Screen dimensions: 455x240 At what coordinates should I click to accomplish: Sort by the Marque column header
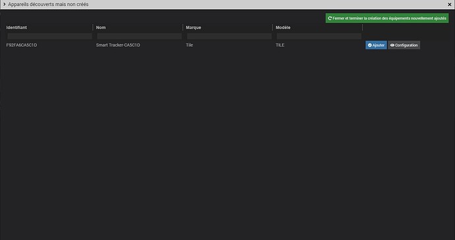193,28
